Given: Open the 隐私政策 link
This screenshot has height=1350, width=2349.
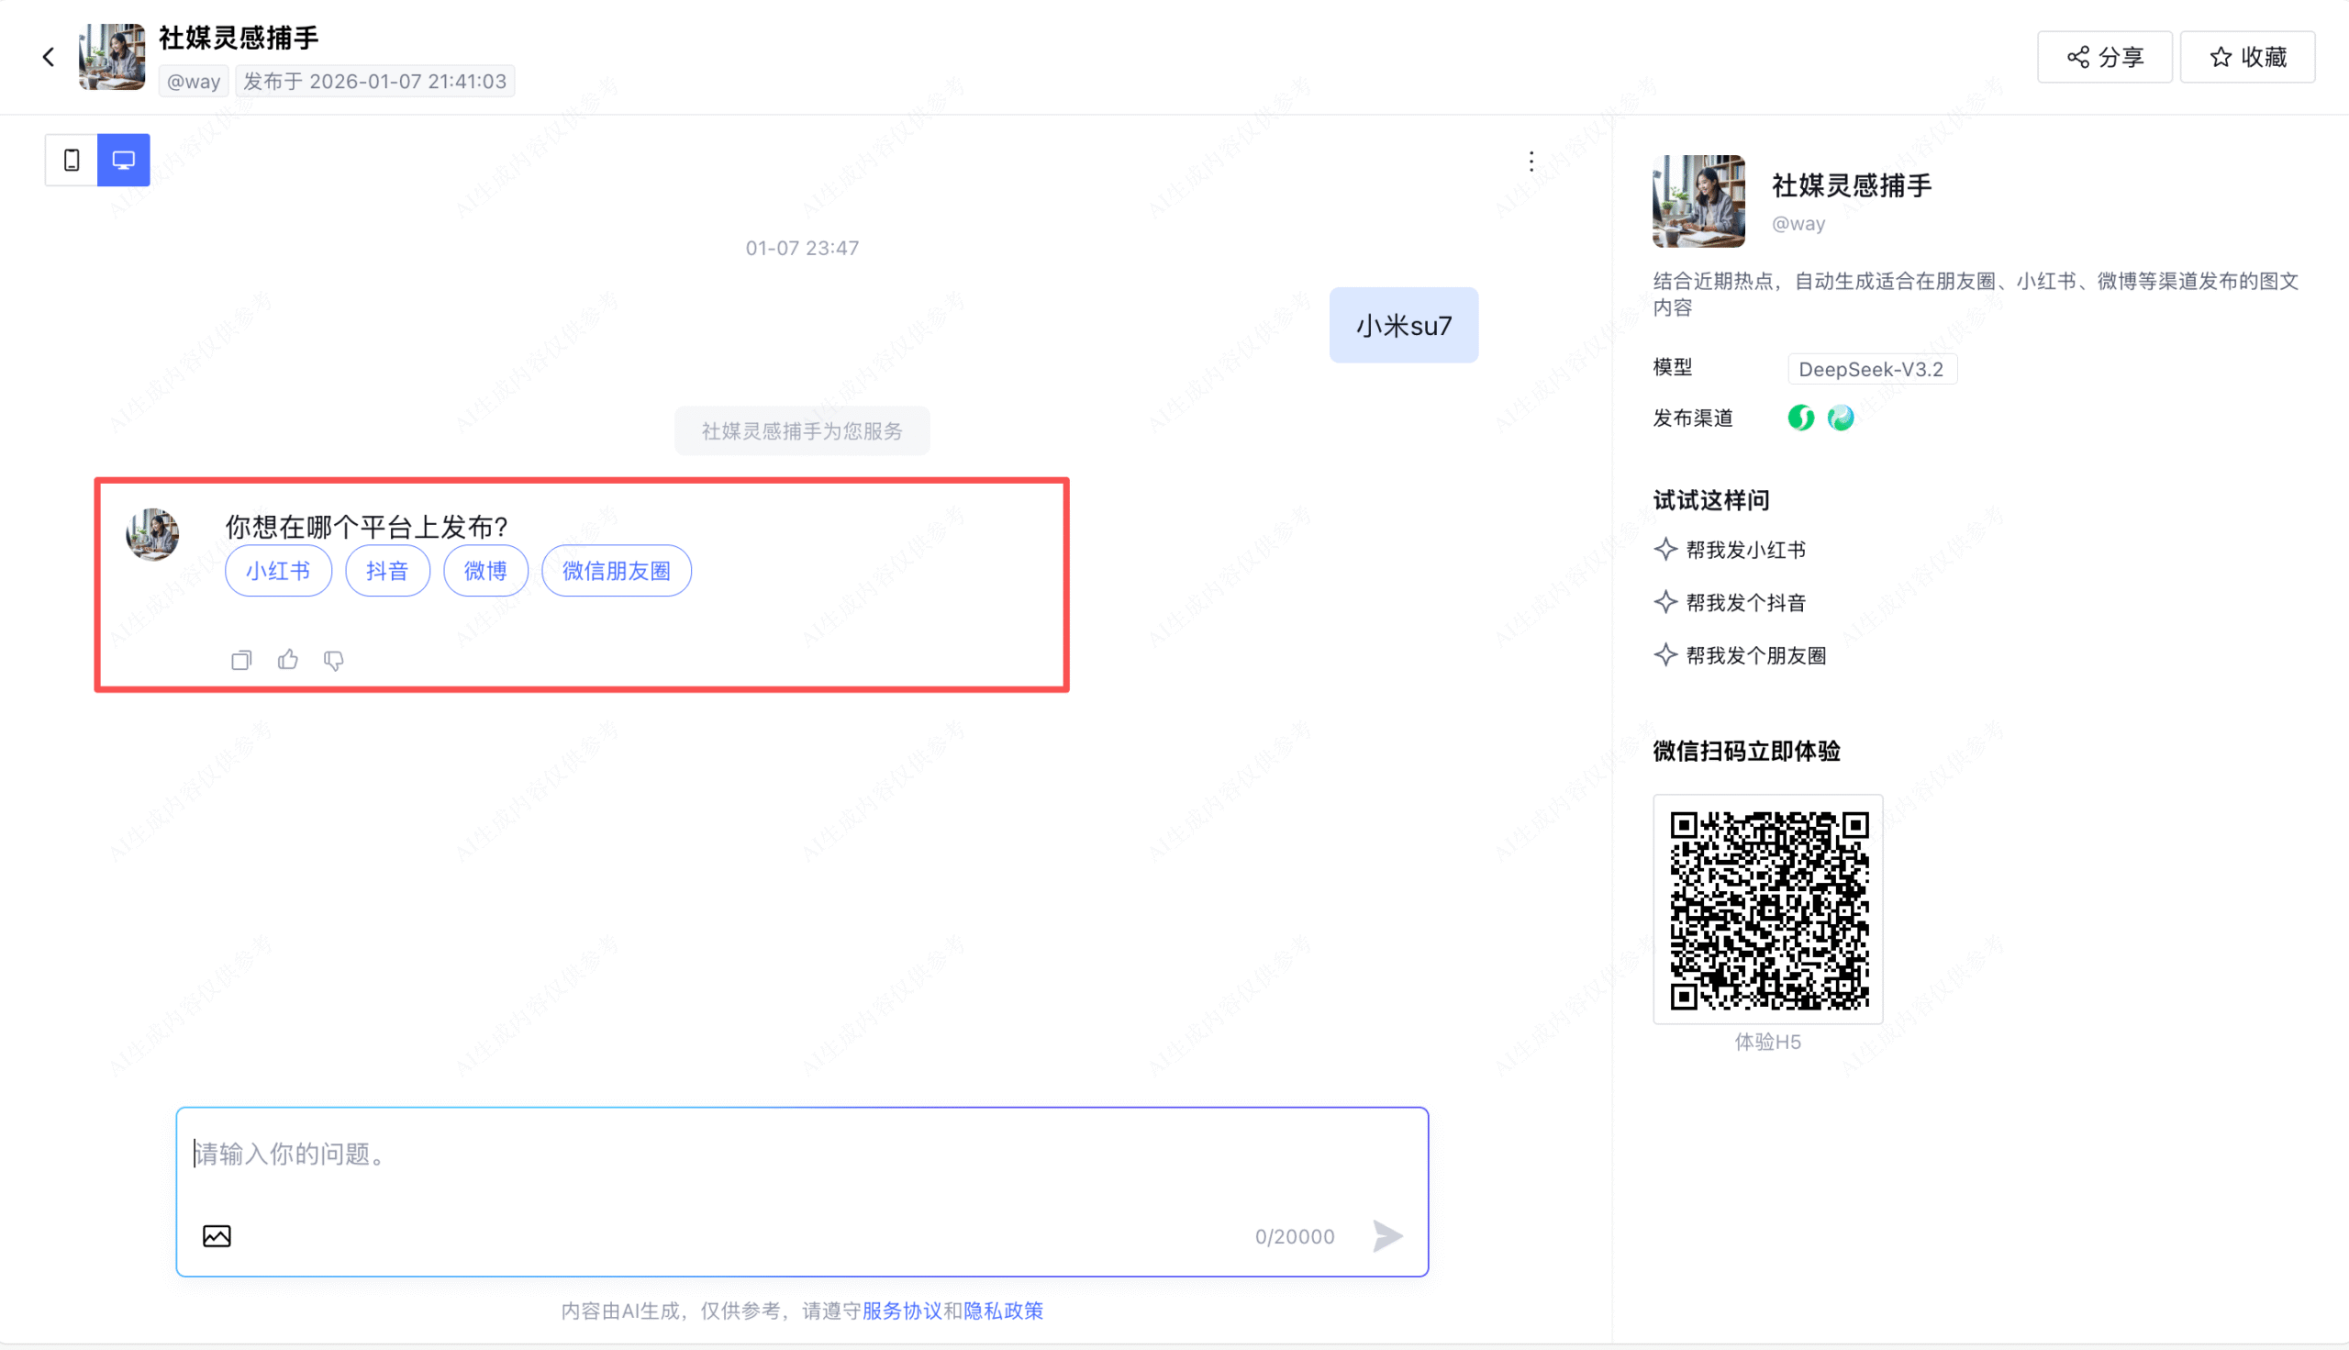Looking at the screenshot, I should [x=1003, y=1311].
